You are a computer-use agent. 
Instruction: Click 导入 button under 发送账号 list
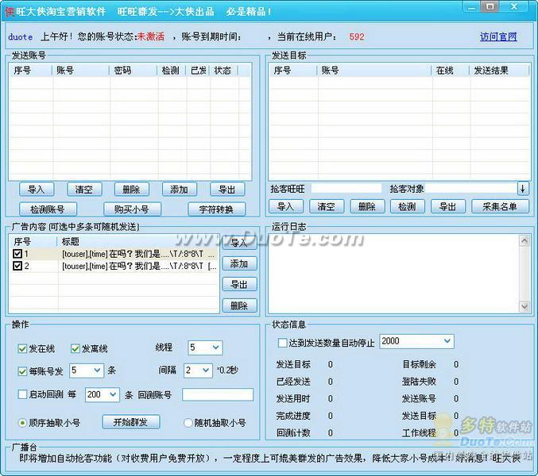tap(37, 189)
